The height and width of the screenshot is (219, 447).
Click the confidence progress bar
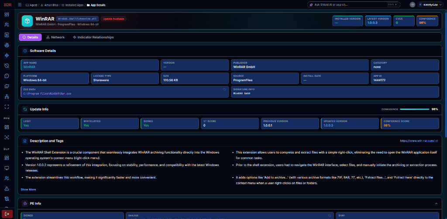coord(415,109)
